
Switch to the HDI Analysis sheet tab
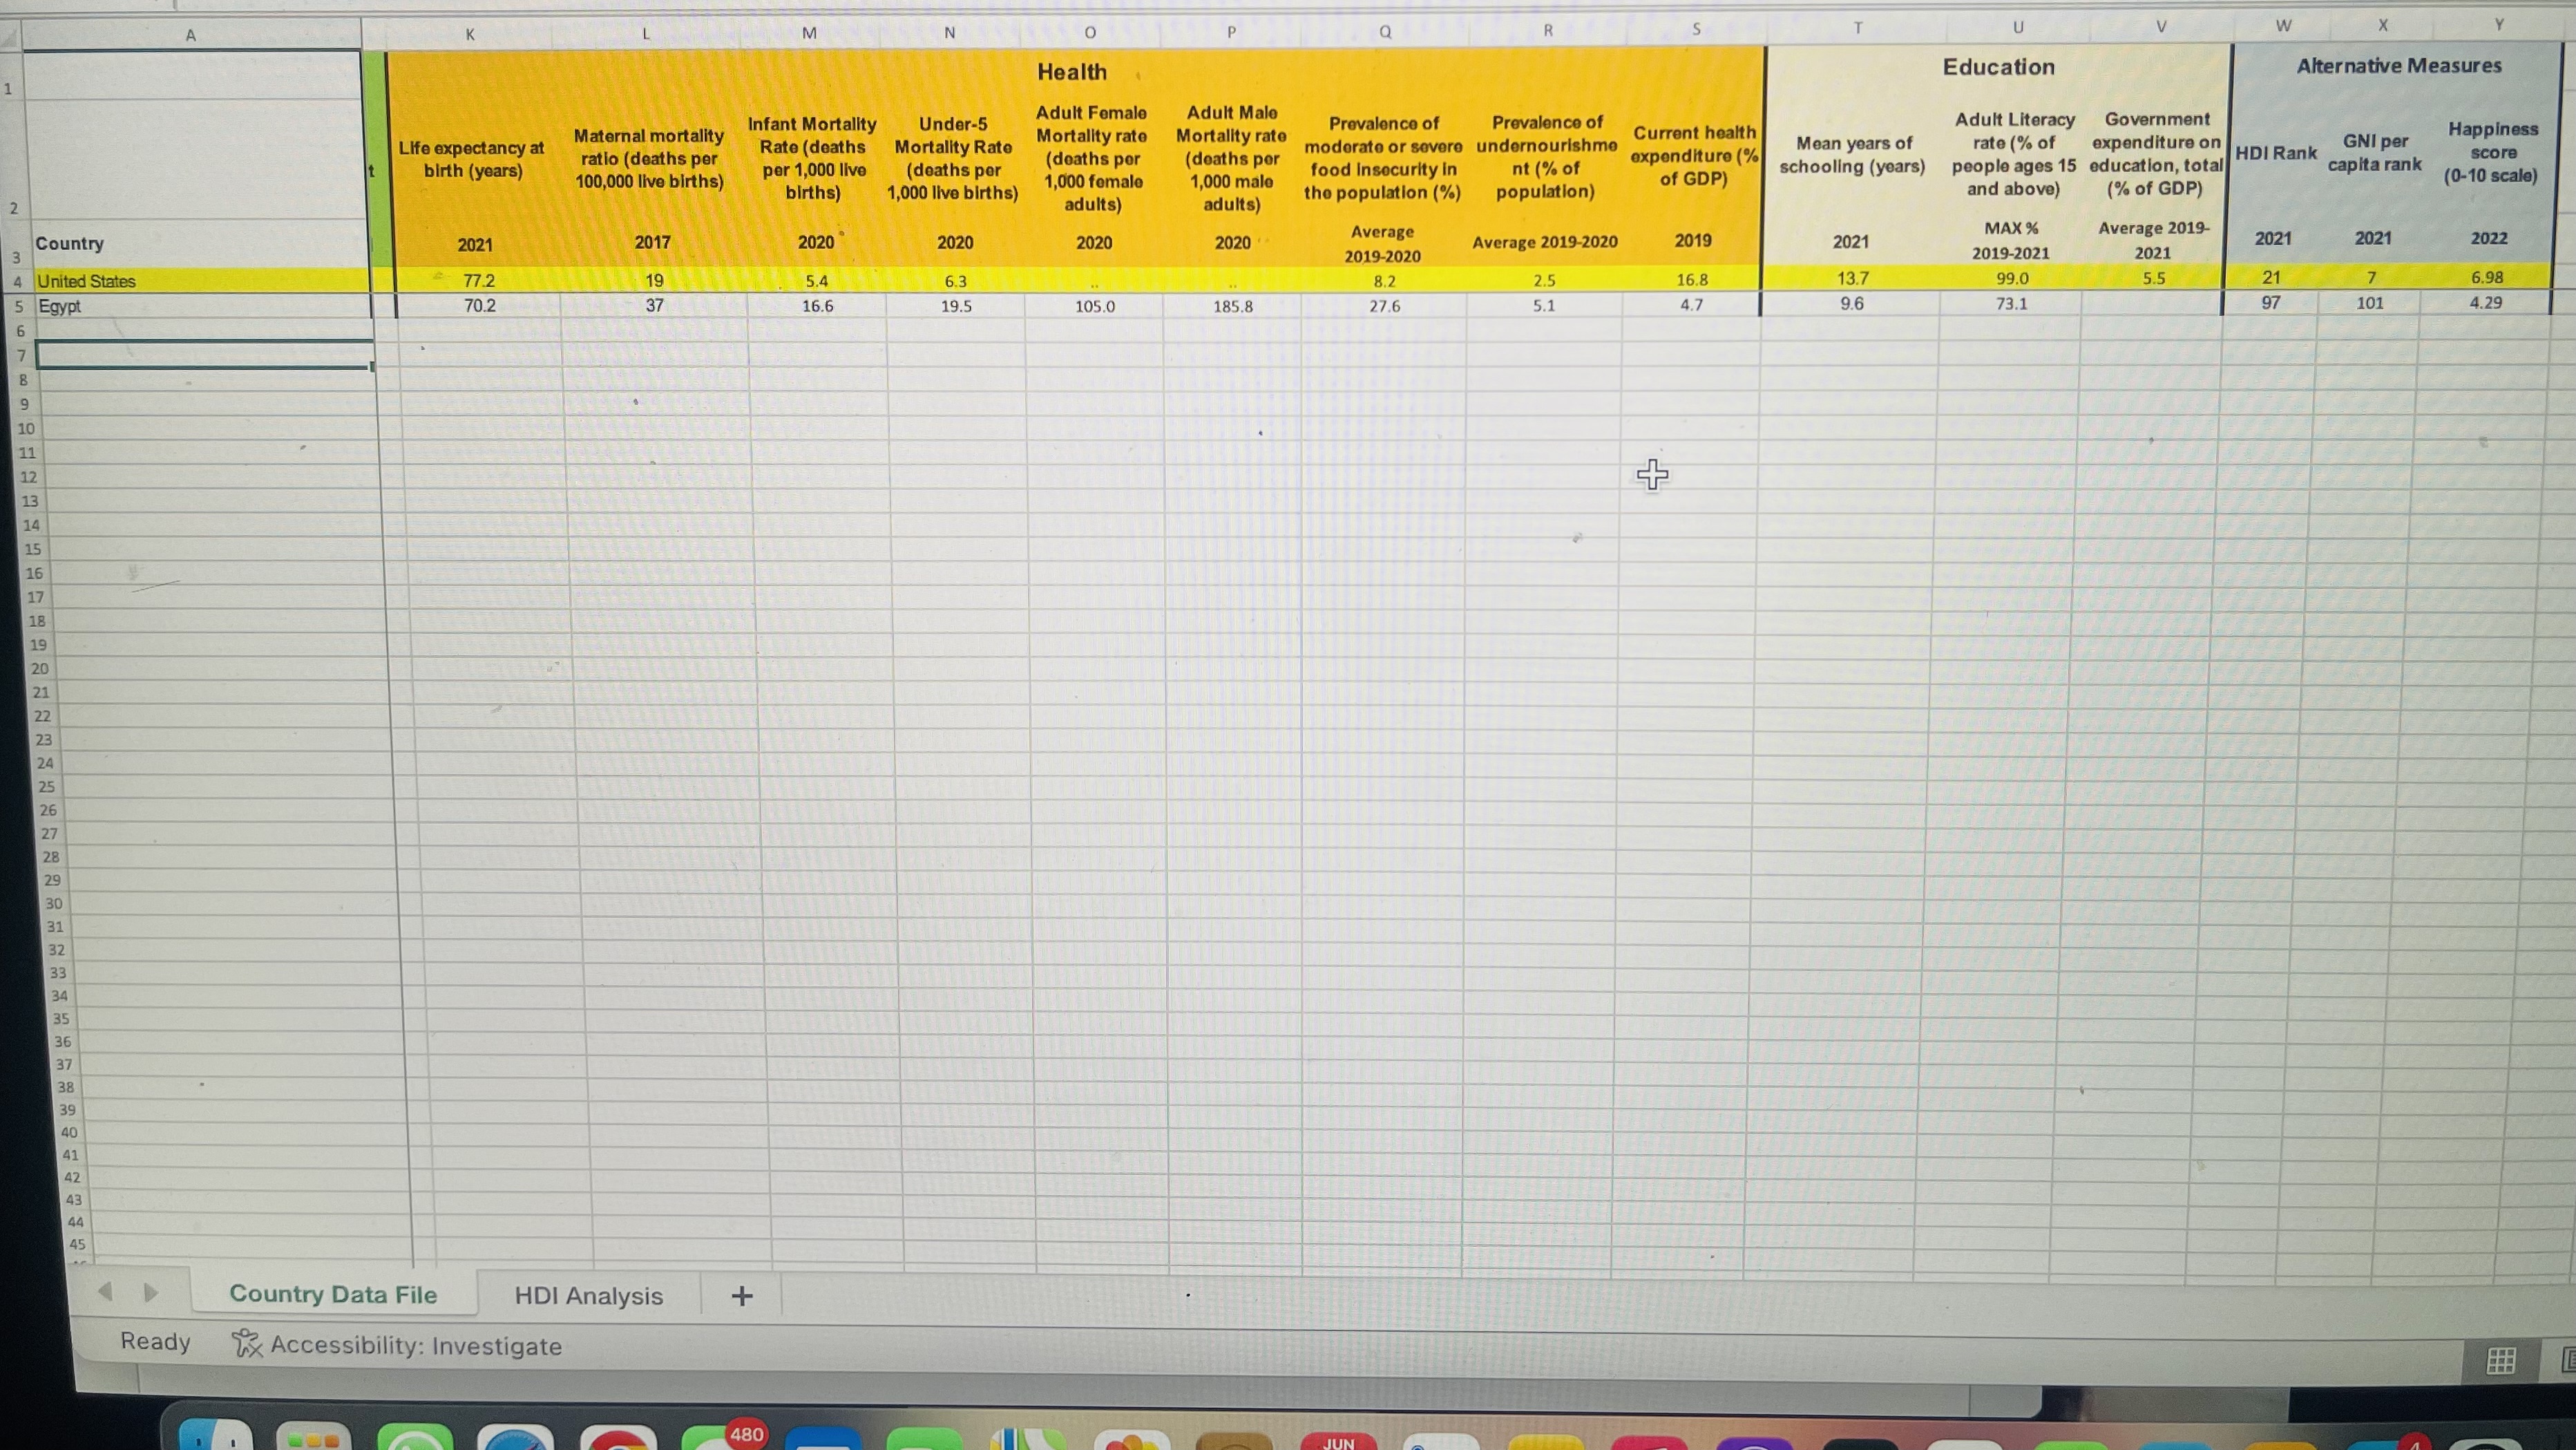point(589,1295)
